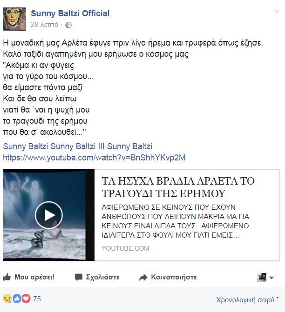Click the Κοινοποιήστε share button
This screenshot has height=312, width=285.
(x=174, y=277)
